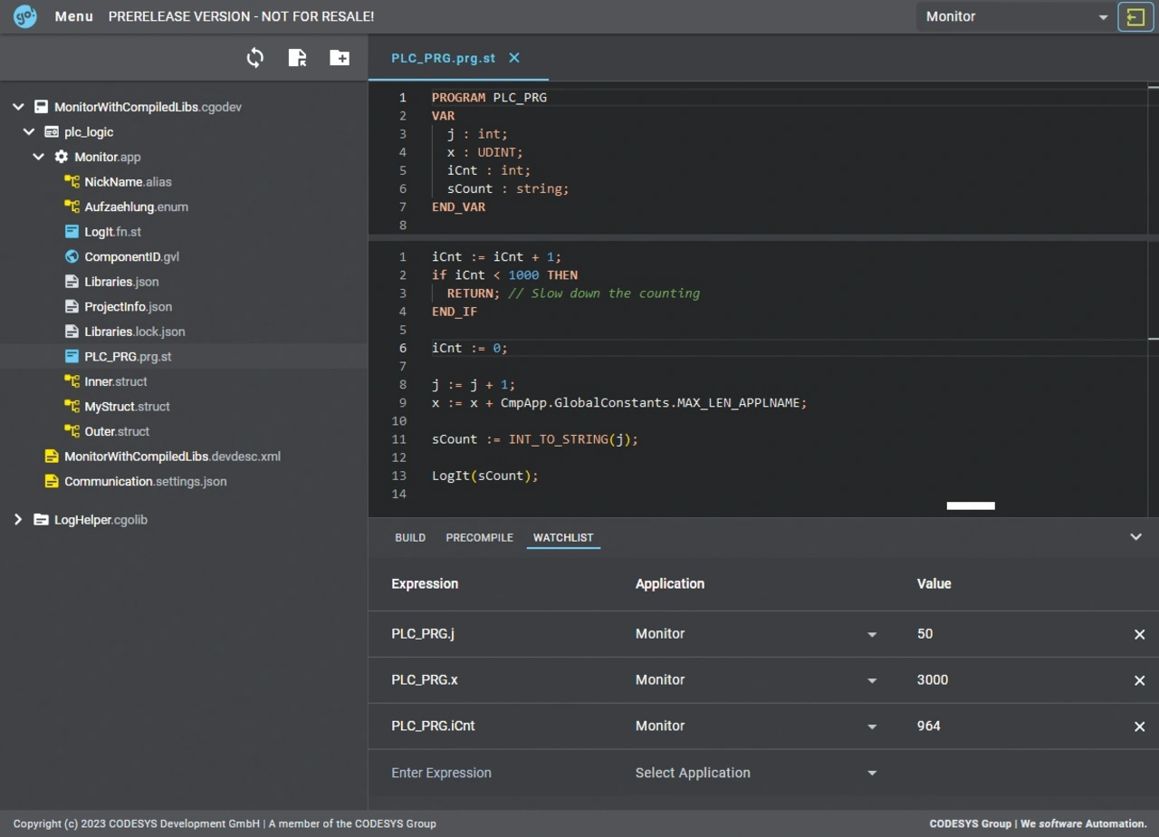Click the CODESYS go logo icon
Image resolution: width=1159 pixels, height=837 pixels.
coord(25,16)
